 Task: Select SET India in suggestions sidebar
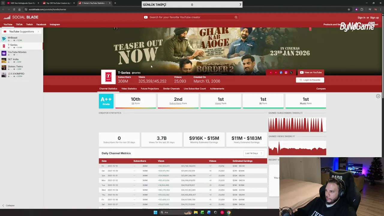22,60
